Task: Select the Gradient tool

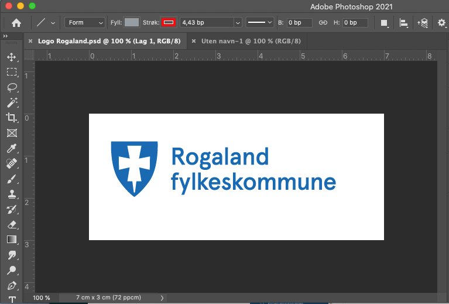Action: (x=12, y=240)
